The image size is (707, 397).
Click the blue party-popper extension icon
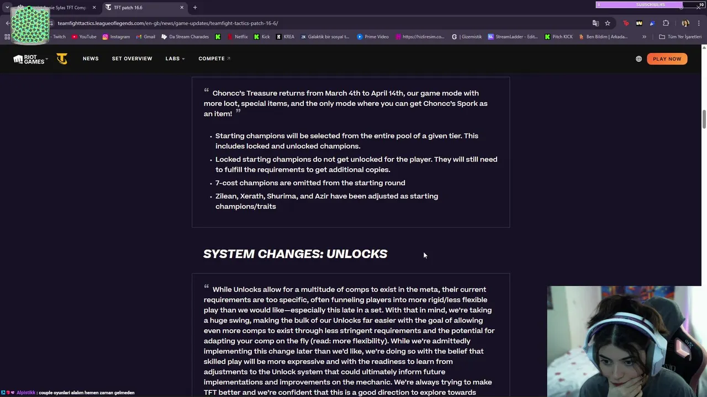[x=652, y=23]
